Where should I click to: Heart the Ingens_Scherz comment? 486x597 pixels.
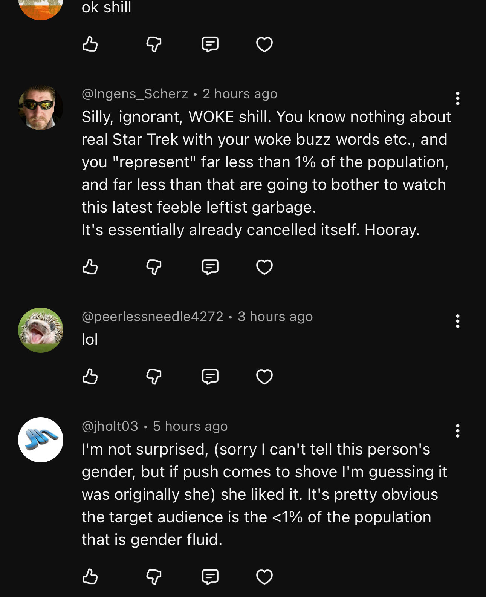click(264, 267)
